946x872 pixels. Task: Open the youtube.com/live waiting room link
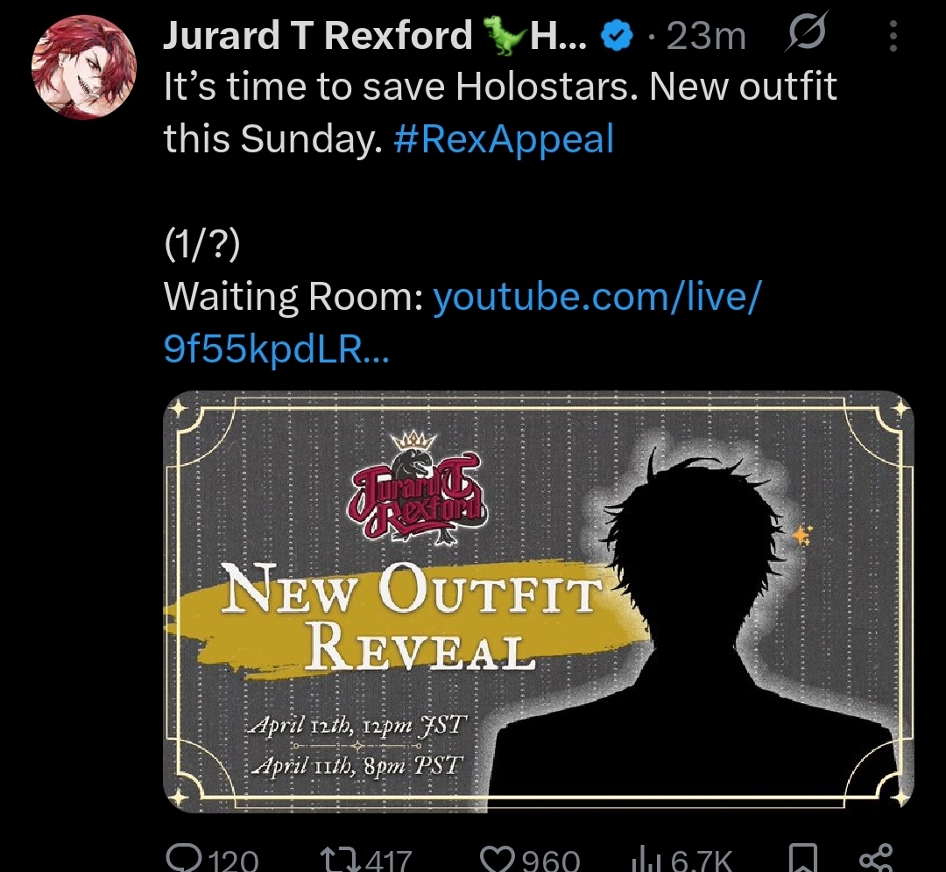[462, 322]
